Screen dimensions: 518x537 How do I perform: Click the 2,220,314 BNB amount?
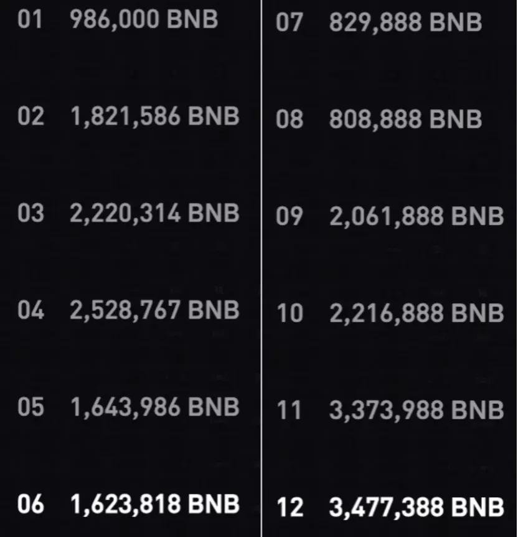click(x=154, y=214)
